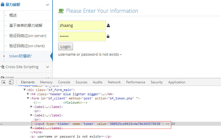Open the Network tab in DevTools
Viewport: 221px width, 139px height.
114,82
